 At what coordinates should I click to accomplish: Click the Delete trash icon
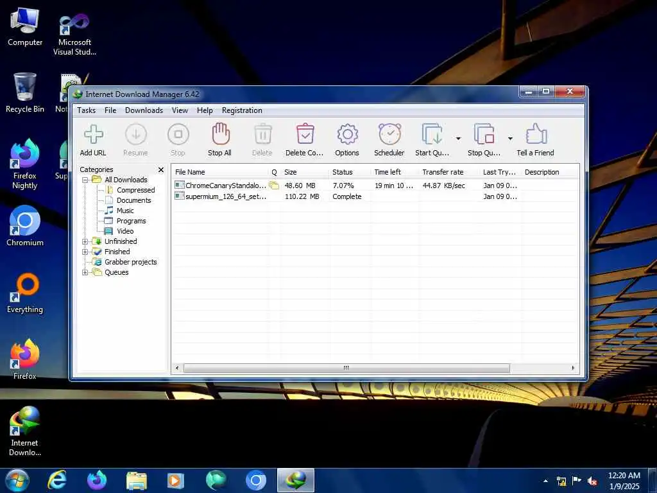[262, 134]
